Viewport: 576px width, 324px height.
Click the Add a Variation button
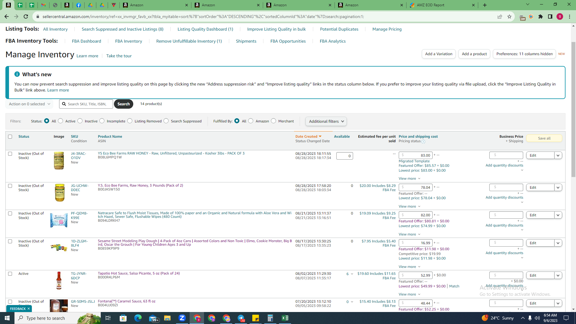439,54
